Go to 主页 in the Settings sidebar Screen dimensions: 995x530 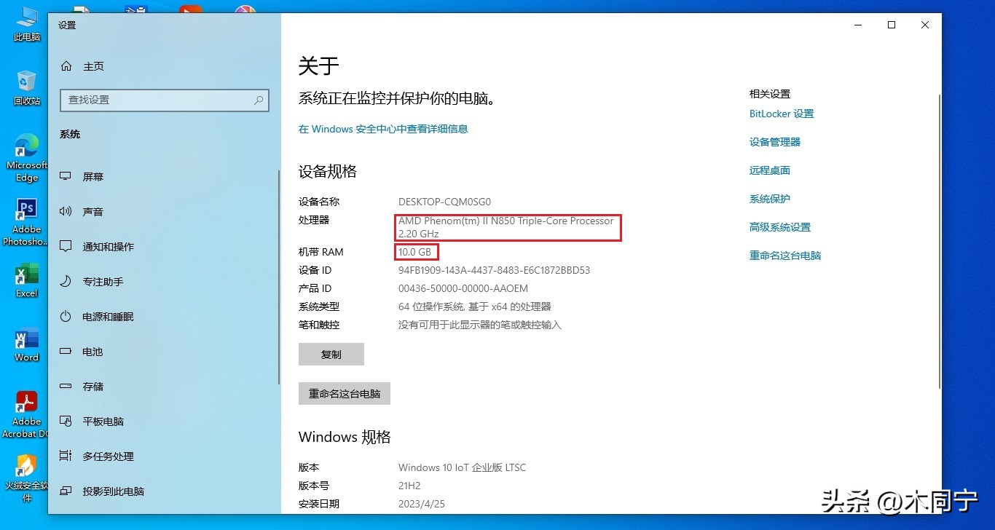pyautogui.click(x=93, y=66)
